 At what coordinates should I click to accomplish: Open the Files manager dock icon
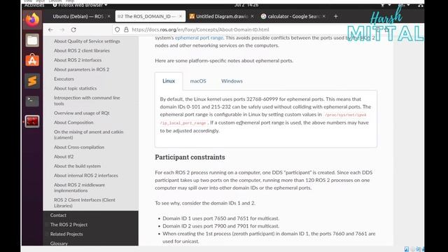point(32,41)
